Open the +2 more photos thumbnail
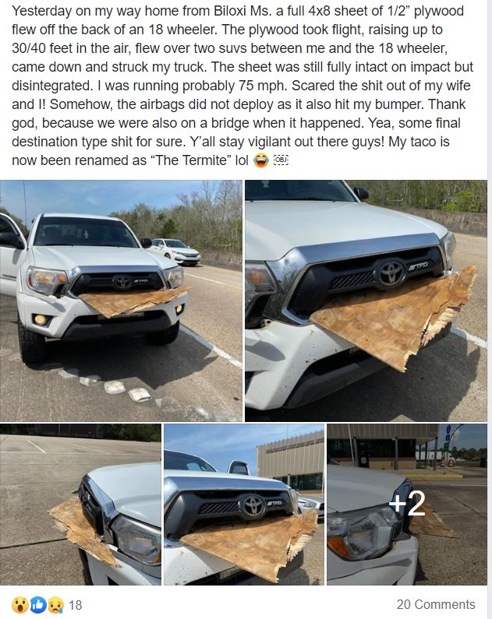The width and height of the screenshot is (492, 619). tap(407, 505)
